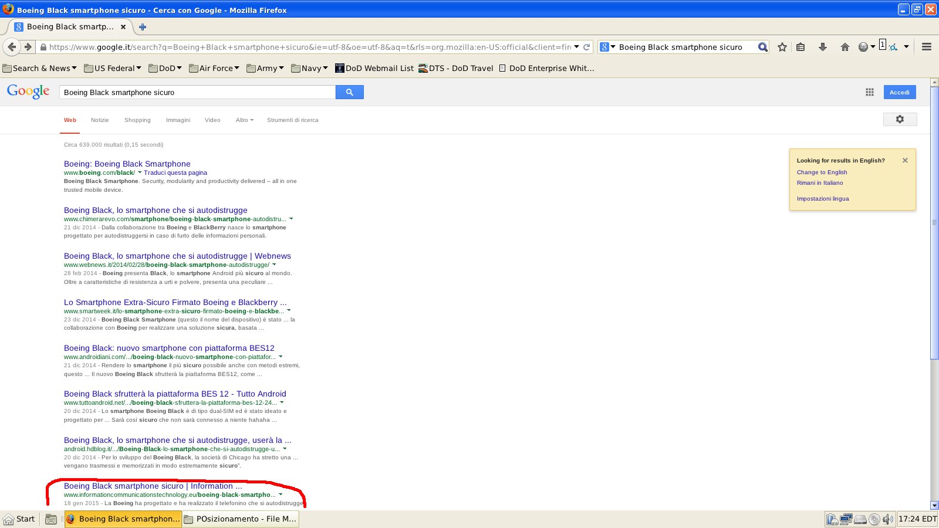Expand Air Force bookmarks folder
939x528 pixels.
pos(214,68)
